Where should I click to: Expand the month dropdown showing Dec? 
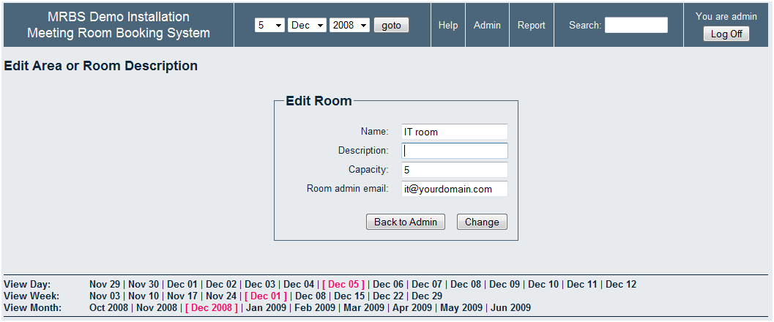pyautogui.click(x=307, y=25)
